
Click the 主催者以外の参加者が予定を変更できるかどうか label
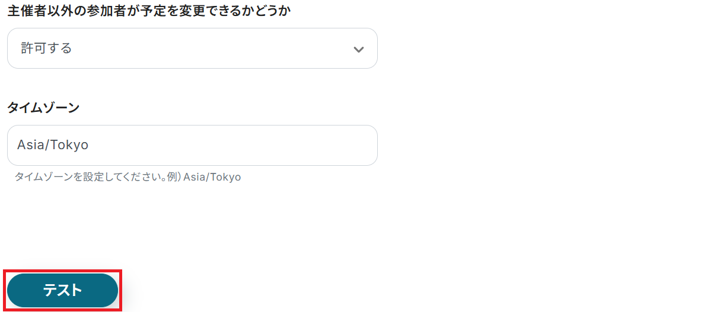[x=148, y=11]
